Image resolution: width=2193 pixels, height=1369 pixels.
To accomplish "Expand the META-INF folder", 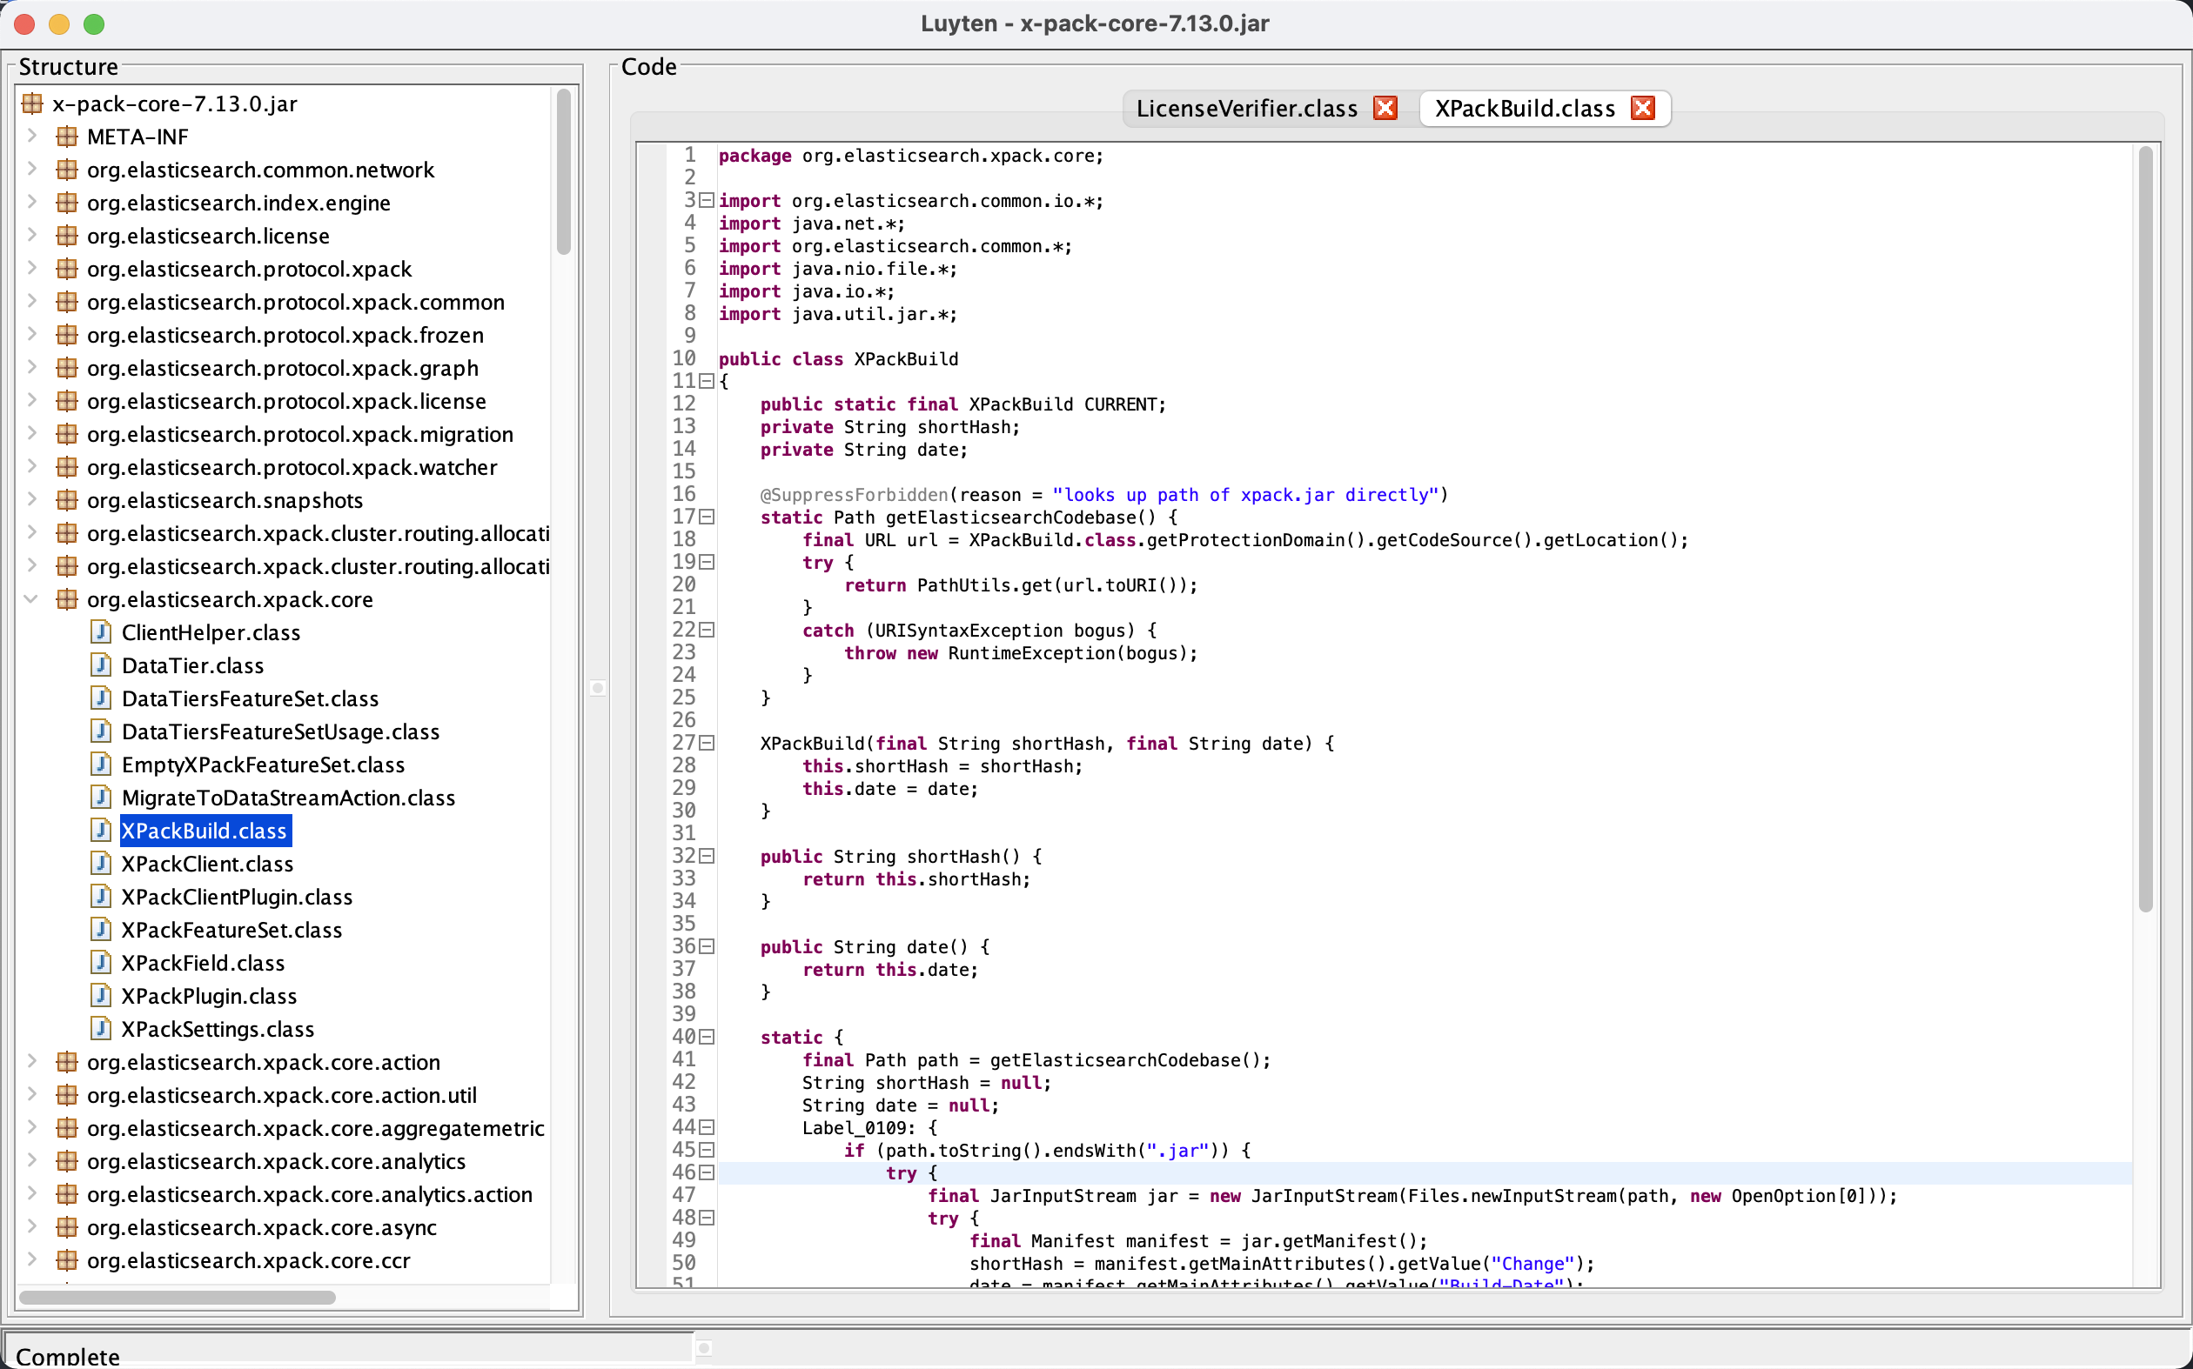I will 31,136.
